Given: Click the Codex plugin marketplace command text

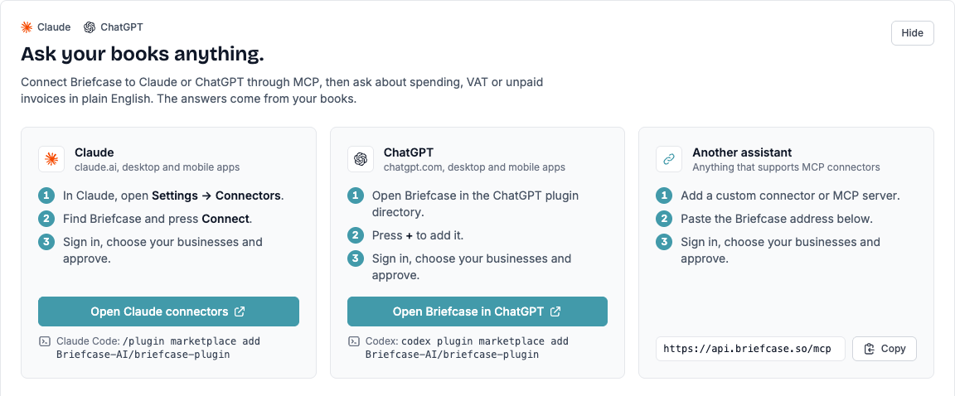Looking at the screenshot, I should pyautogui.click(x=468, y=348).
